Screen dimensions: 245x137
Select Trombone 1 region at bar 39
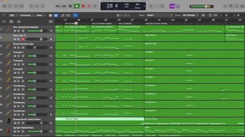(x=194, y=88)
